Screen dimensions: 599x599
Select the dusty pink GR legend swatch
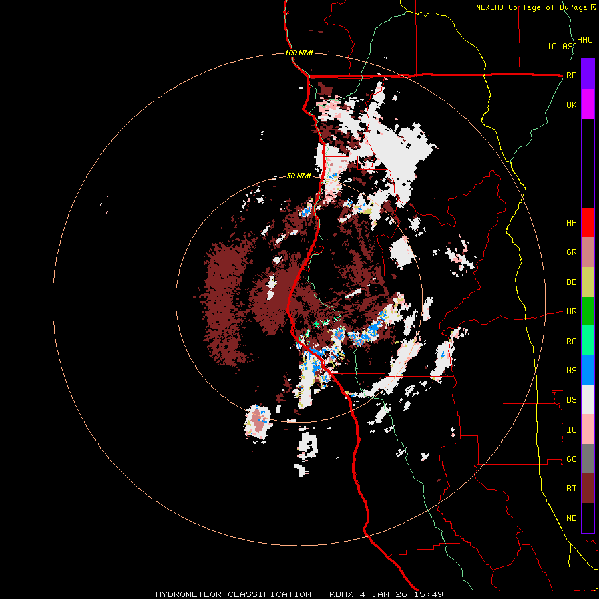(588, 252)
